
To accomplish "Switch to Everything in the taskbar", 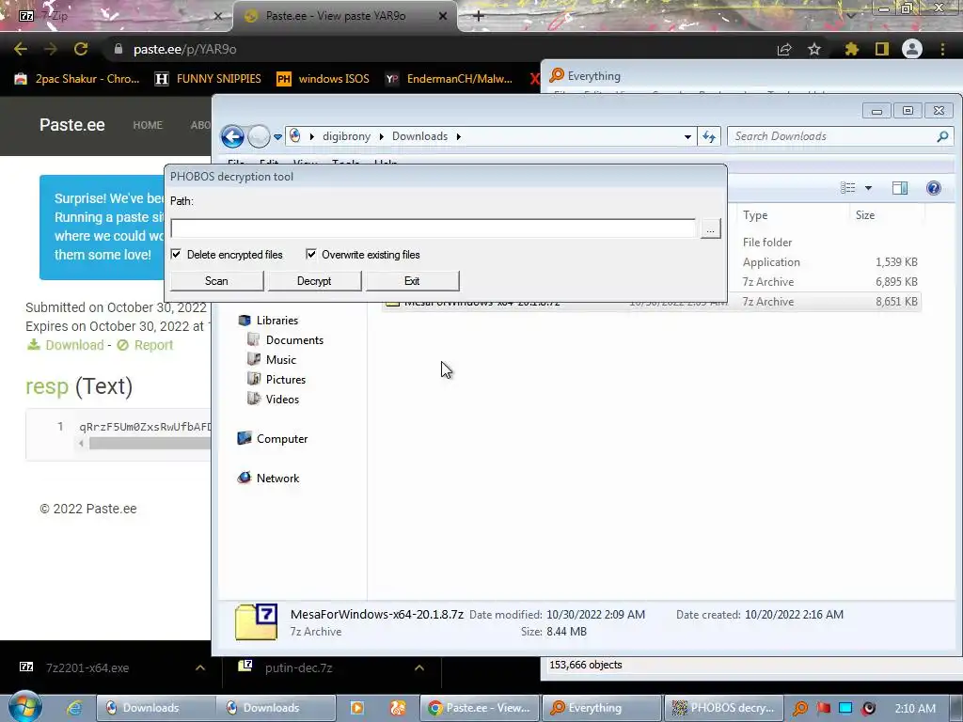I will pyautogui.click(x=603, y=708).
